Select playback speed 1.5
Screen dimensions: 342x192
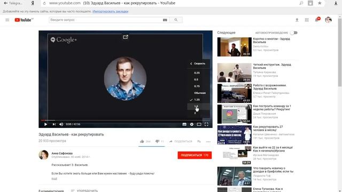pyautogui.click(x=198, y=107)
